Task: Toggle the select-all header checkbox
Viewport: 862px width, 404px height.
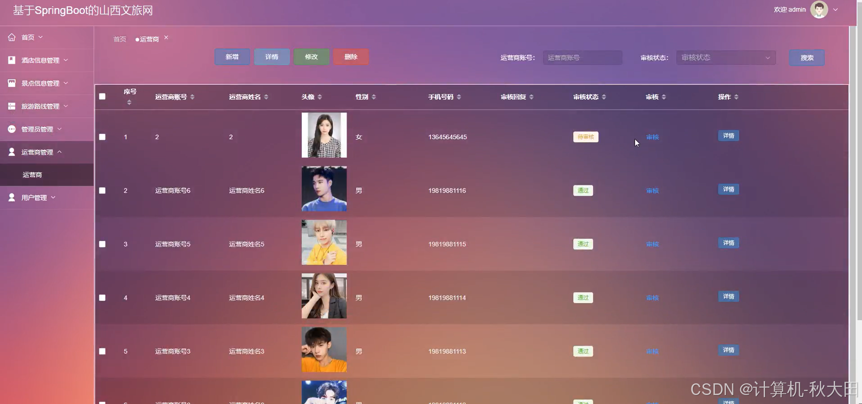Action: (x=102, y=97)
